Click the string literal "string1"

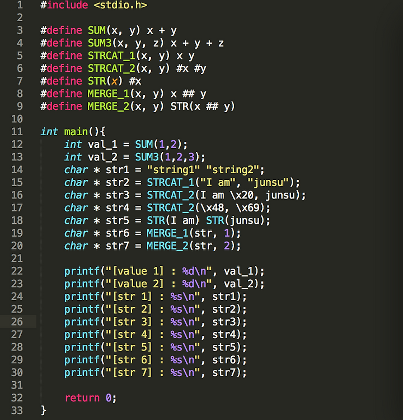tap(174, 170)
